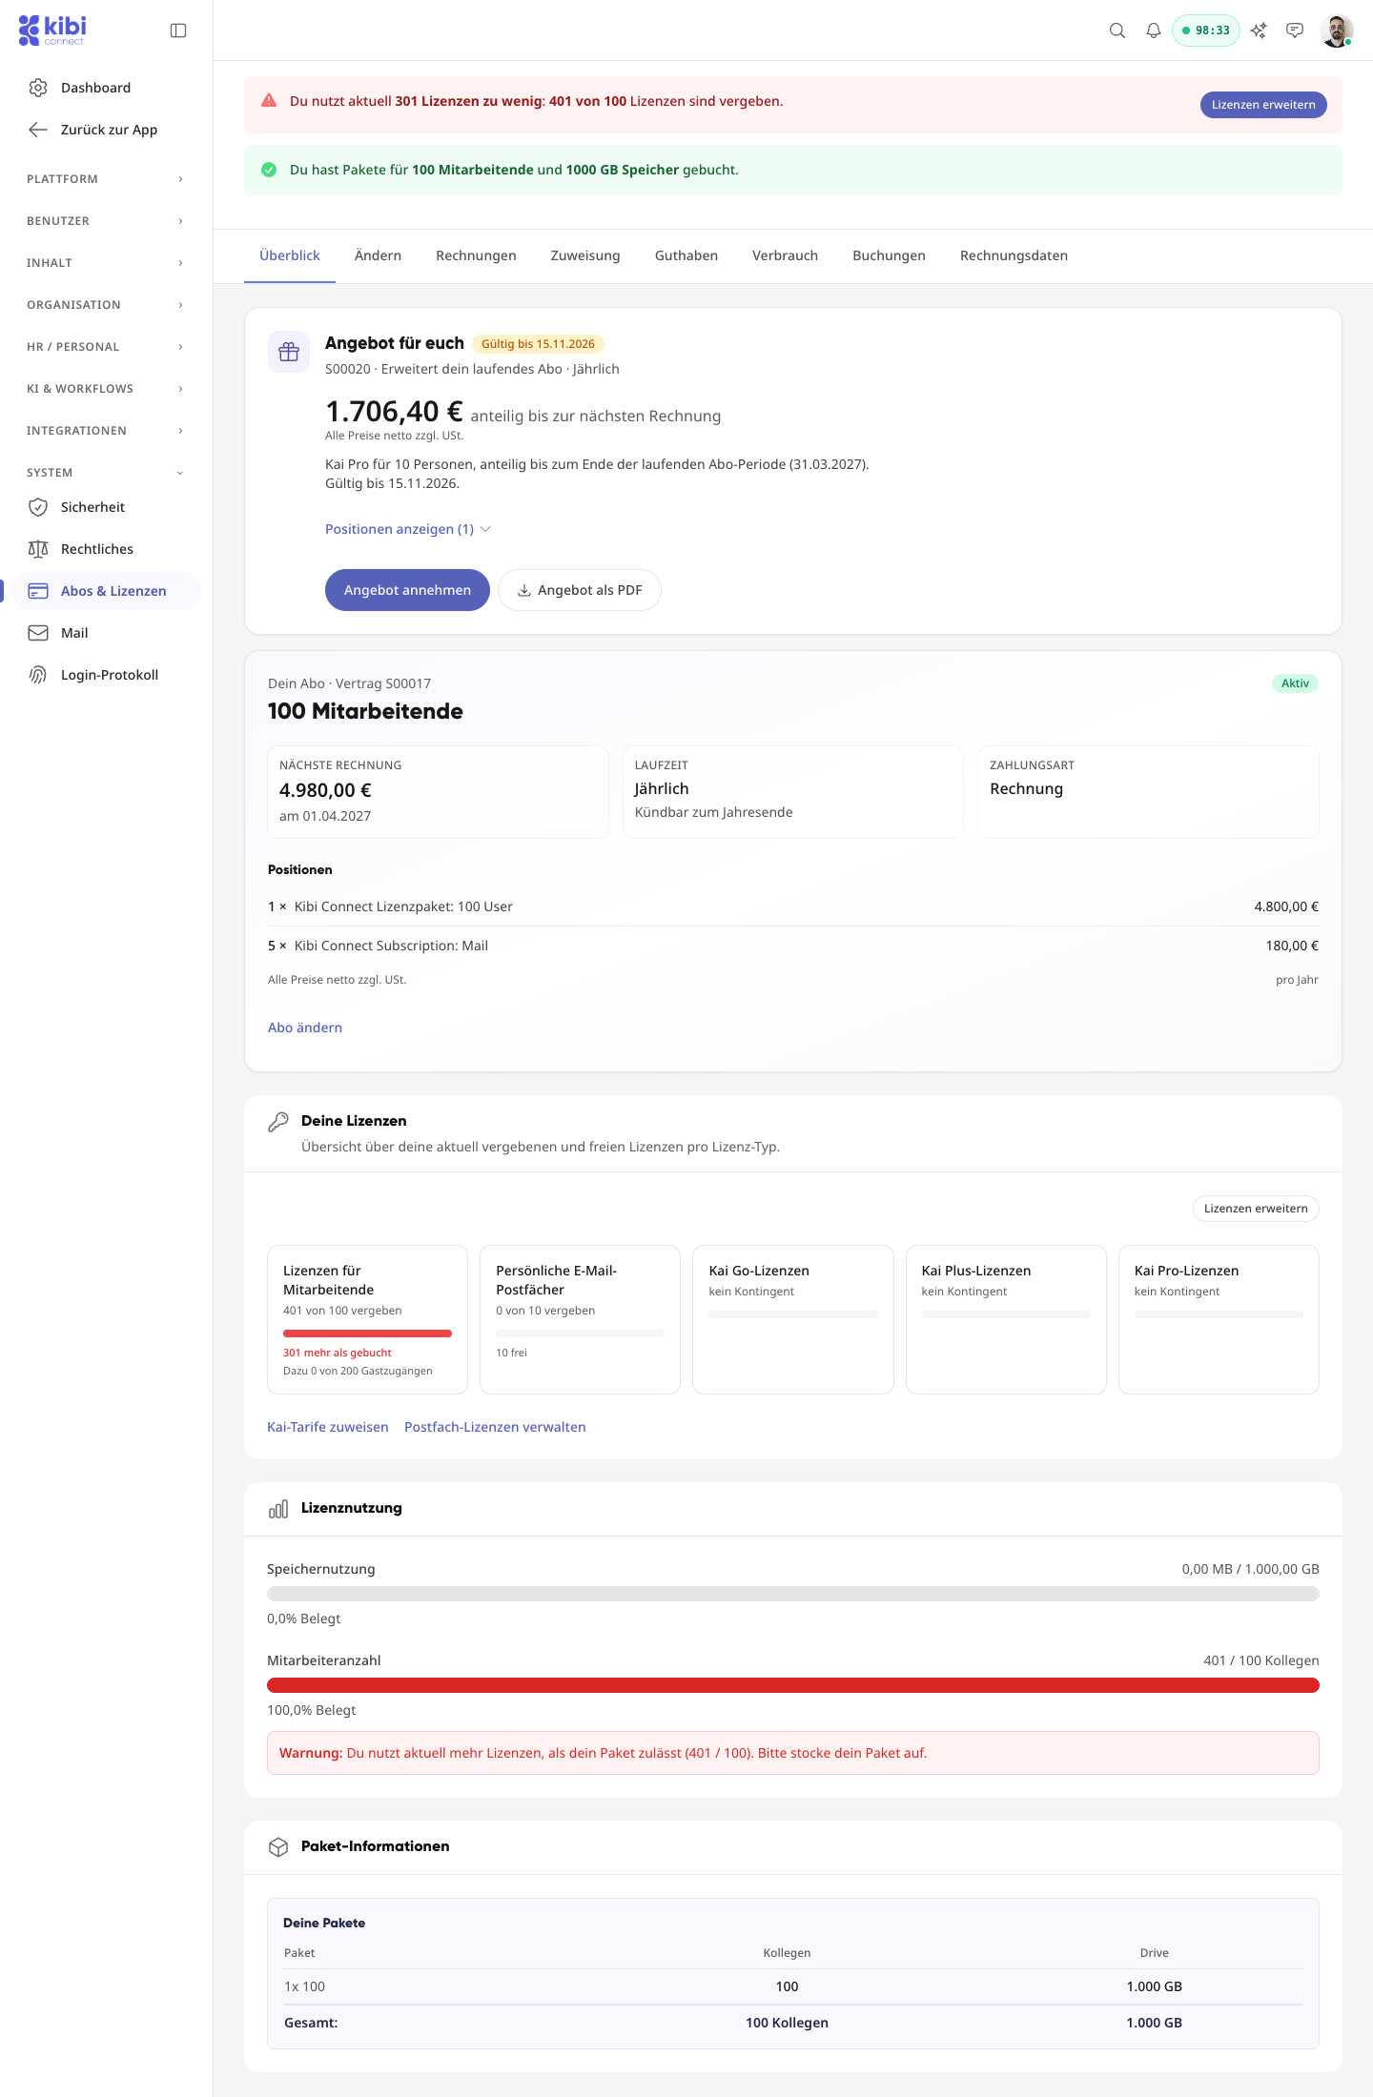
Task: Open search via the magnifier icon
Action: tap(1117, 31)
